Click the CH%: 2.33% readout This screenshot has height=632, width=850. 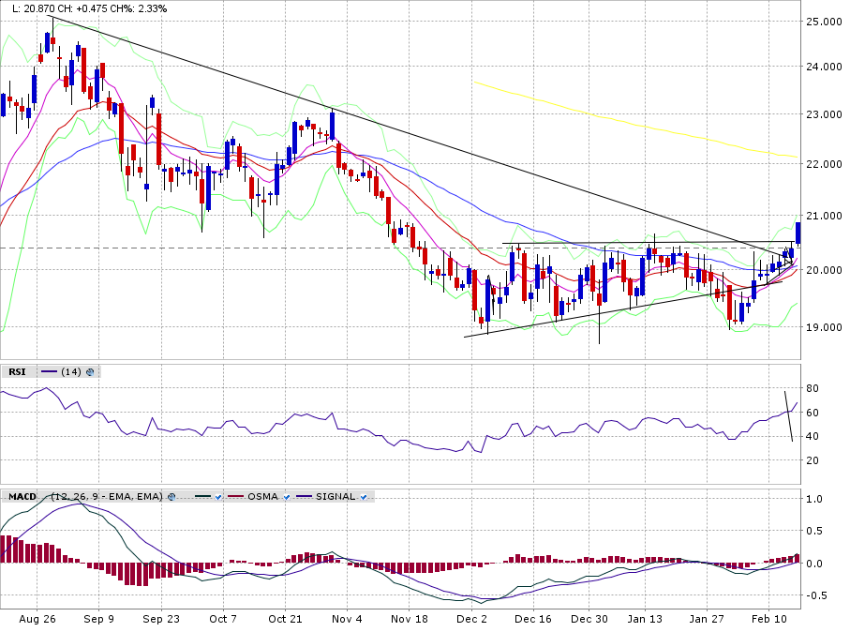click(x=141, y=8)
